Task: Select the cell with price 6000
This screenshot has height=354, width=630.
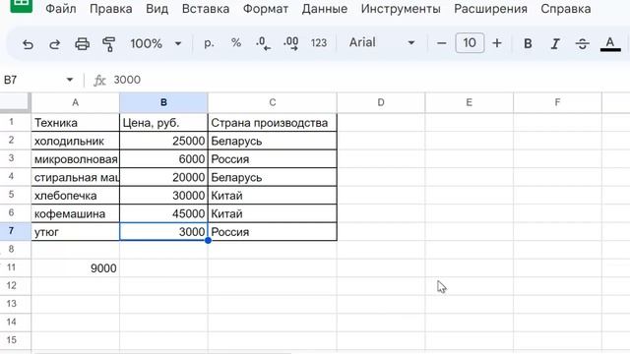Action: coord(163,159)
